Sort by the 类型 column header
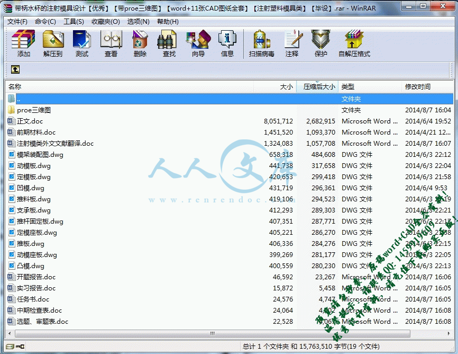458x354 pixels. point(370,87)
